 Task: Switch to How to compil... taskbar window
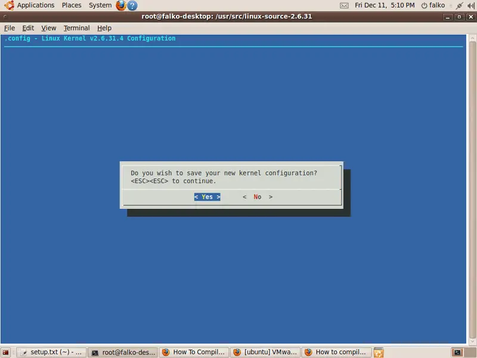point(337,353)
